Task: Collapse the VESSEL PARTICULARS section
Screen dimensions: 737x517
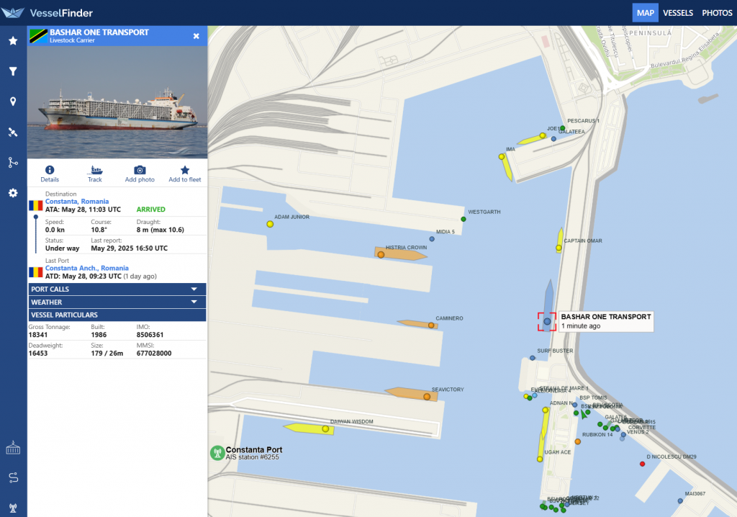Action: click(117, 315)
